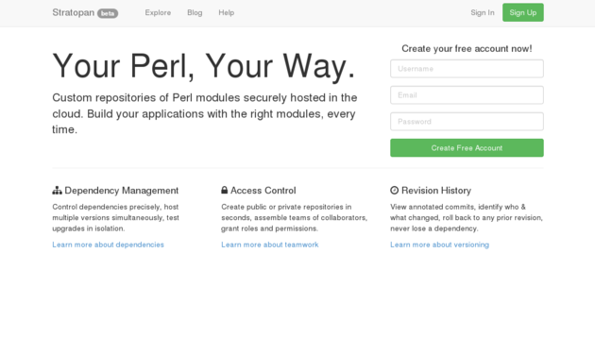Screen dimensions: 595x355
Task: Click the Create Free Account button
Action: click(467, 148)
